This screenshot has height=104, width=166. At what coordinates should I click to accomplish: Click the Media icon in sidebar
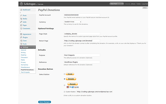(x=21, y=19)
